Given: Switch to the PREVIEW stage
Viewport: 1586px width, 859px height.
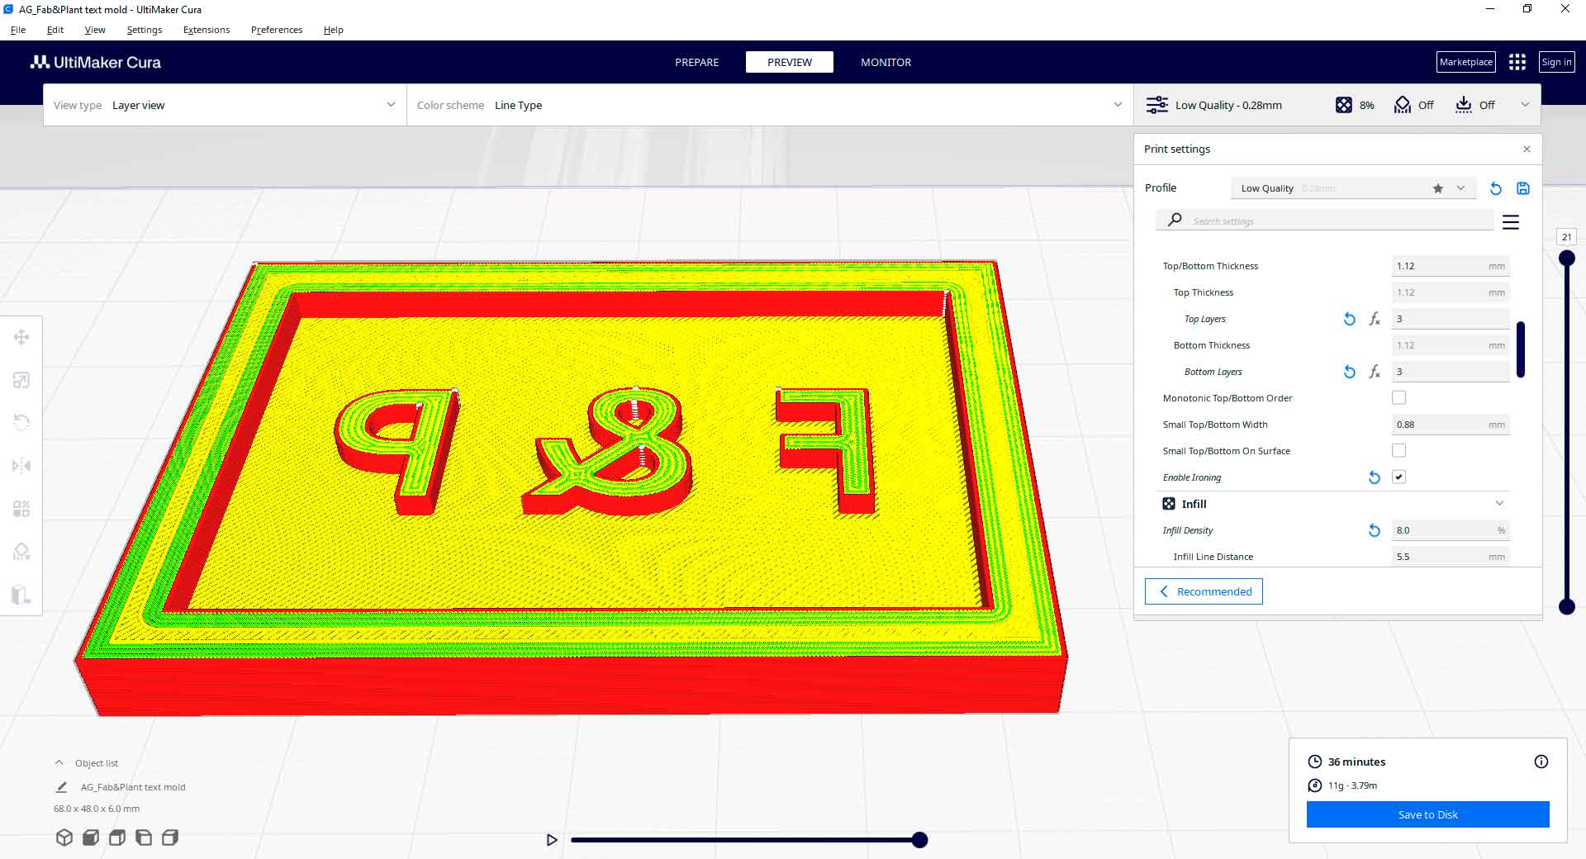Looking at the screenshot, I should [790, 62].
